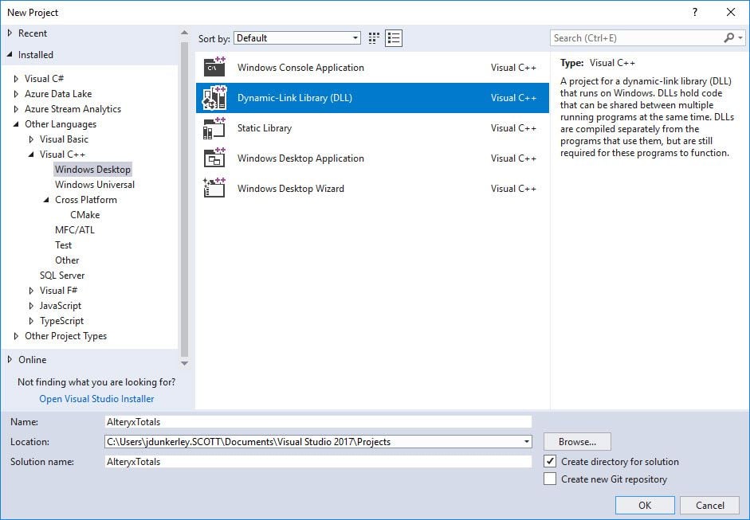Click the Windows Desktop Wizard template icon

[214, 188]
